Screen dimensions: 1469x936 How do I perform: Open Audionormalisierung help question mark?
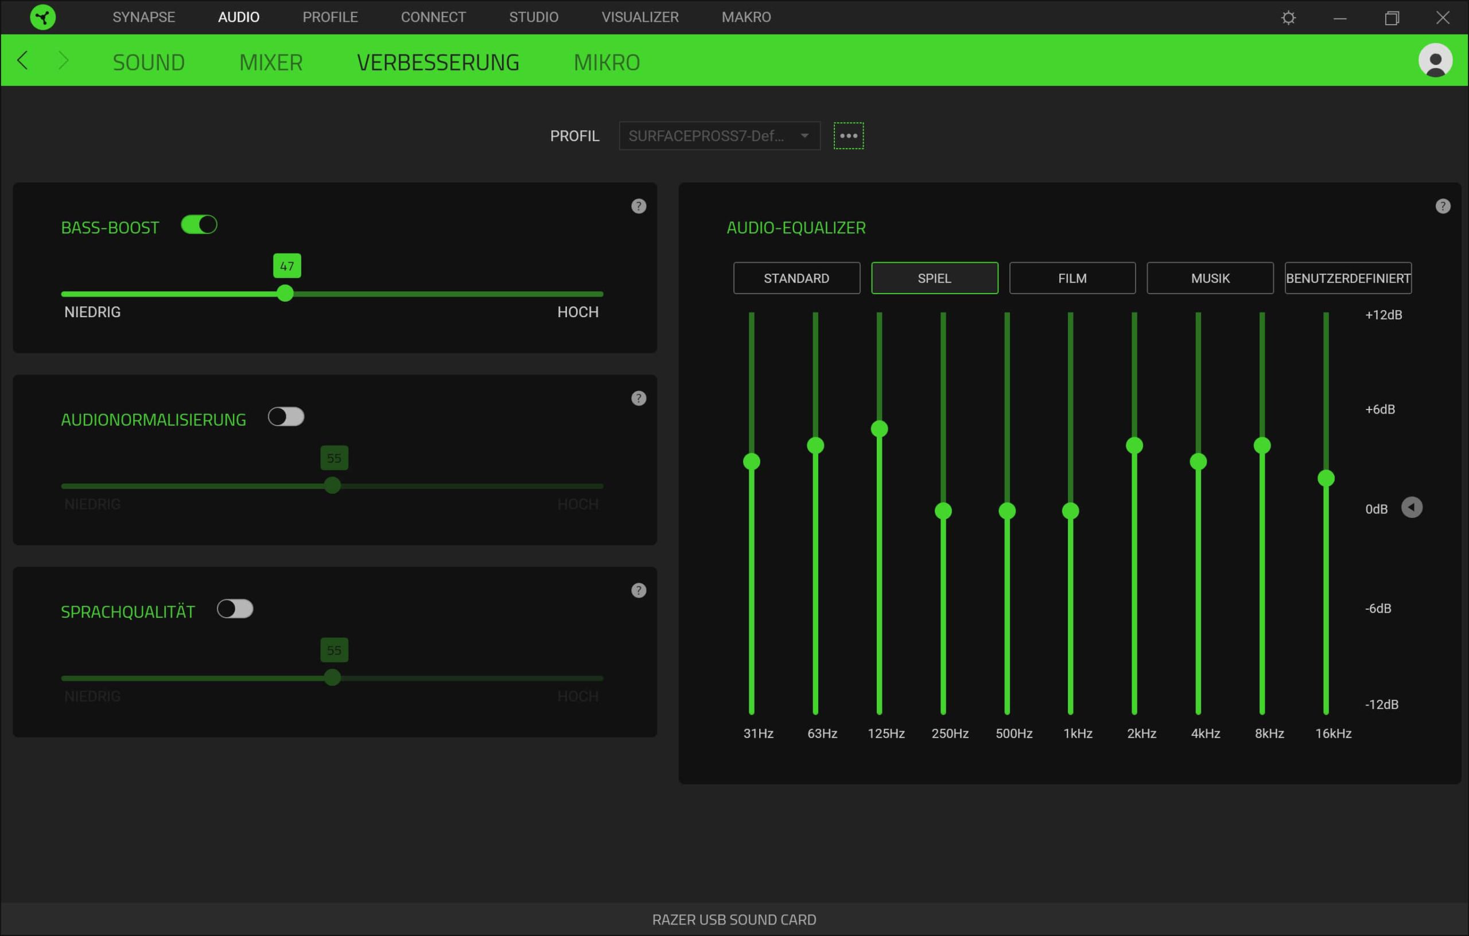pyautogui.click(x=638, y=398)
